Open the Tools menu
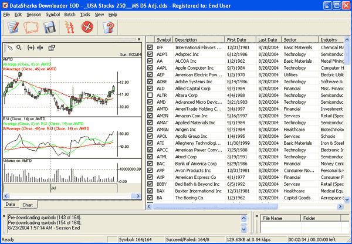The image size is (352, 244). click(85, 15)
